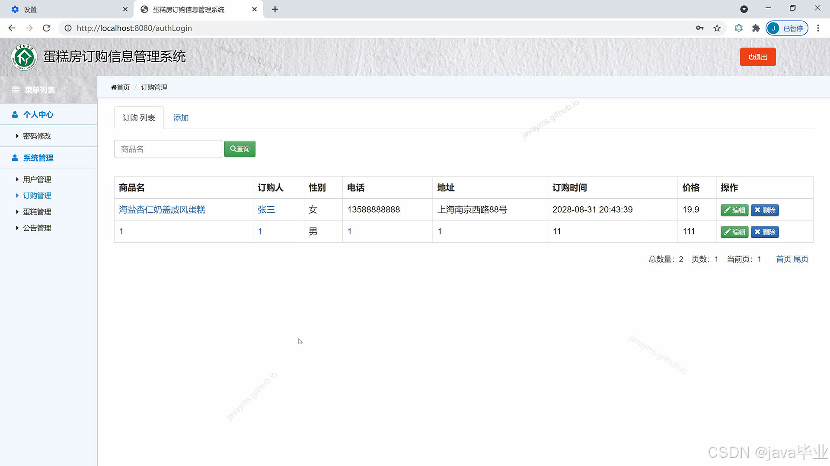Click the site information icon in address bar
This screenshot has width=830, height=466.
point(68,28)
